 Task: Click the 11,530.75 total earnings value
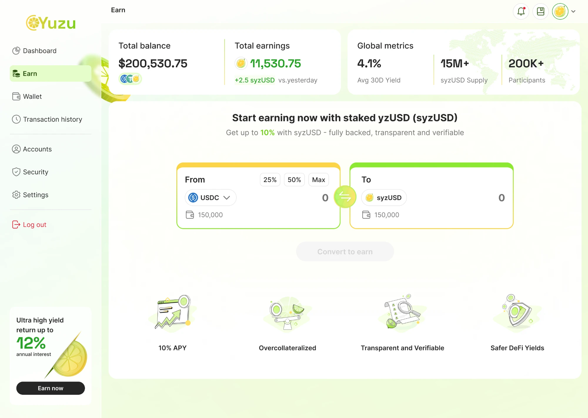coord(275,63)
